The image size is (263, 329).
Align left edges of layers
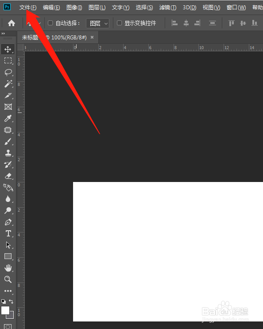[174, 23]
